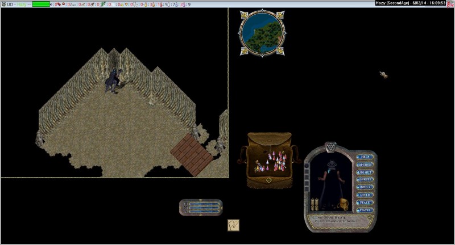Click the HELP button on paperdoll
This screenshot has height=245, width=455.
pos(365,157)
